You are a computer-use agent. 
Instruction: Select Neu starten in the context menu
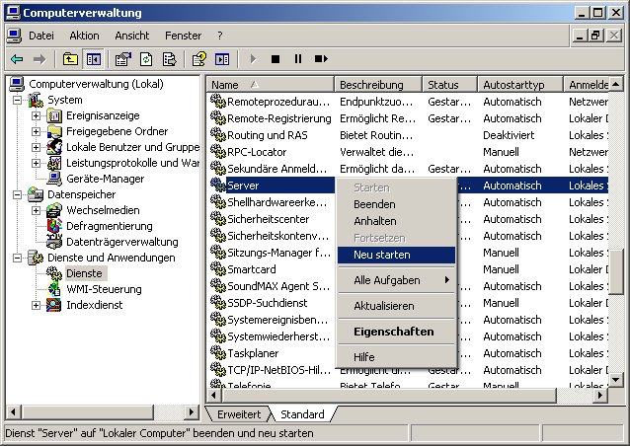point(381,255)
